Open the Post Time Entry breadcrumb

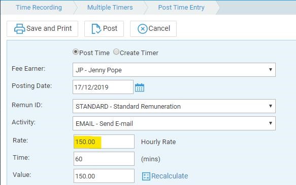pos(181,8)
